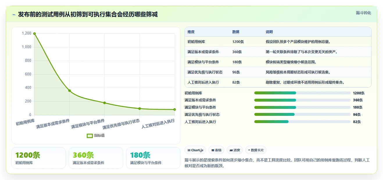The width and height of the screenshot is (383, 180).
Task: Click the star icon in 数据卡片 tag
Action: point(249,150)
